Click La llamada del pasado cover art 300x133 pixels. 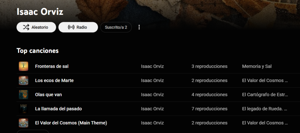point(23,109)
